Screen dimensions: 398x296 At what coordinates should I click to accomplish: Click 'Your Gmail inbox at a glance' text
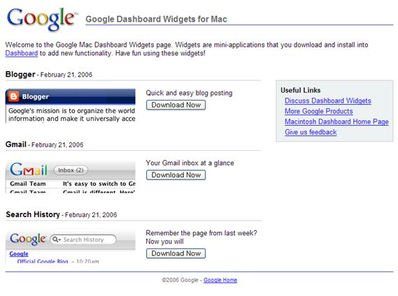point(190,163)
